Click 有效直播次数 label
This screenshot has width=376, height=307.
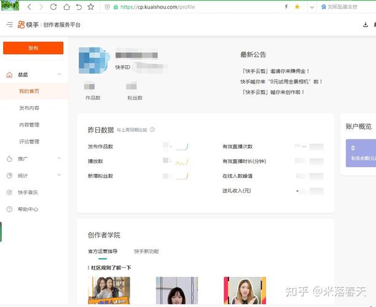237,146
